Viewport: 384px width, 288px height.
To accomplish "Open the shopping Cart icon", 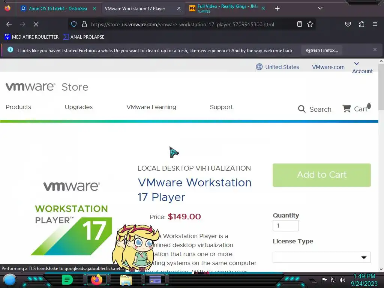I will click(346, 108).
